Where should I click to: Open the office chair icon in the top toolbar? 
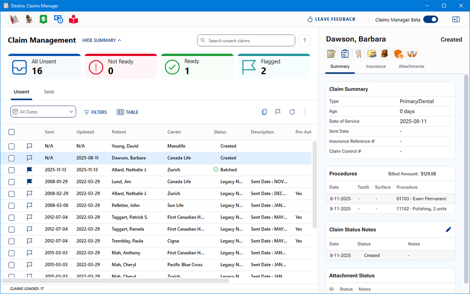point(29,19)
